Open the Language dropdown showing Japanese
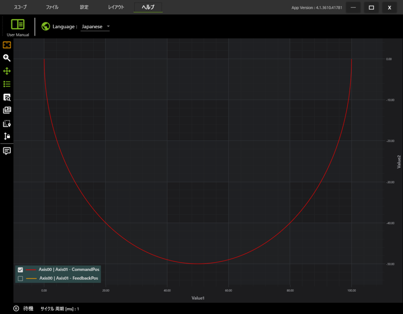 tap(95, 27)
